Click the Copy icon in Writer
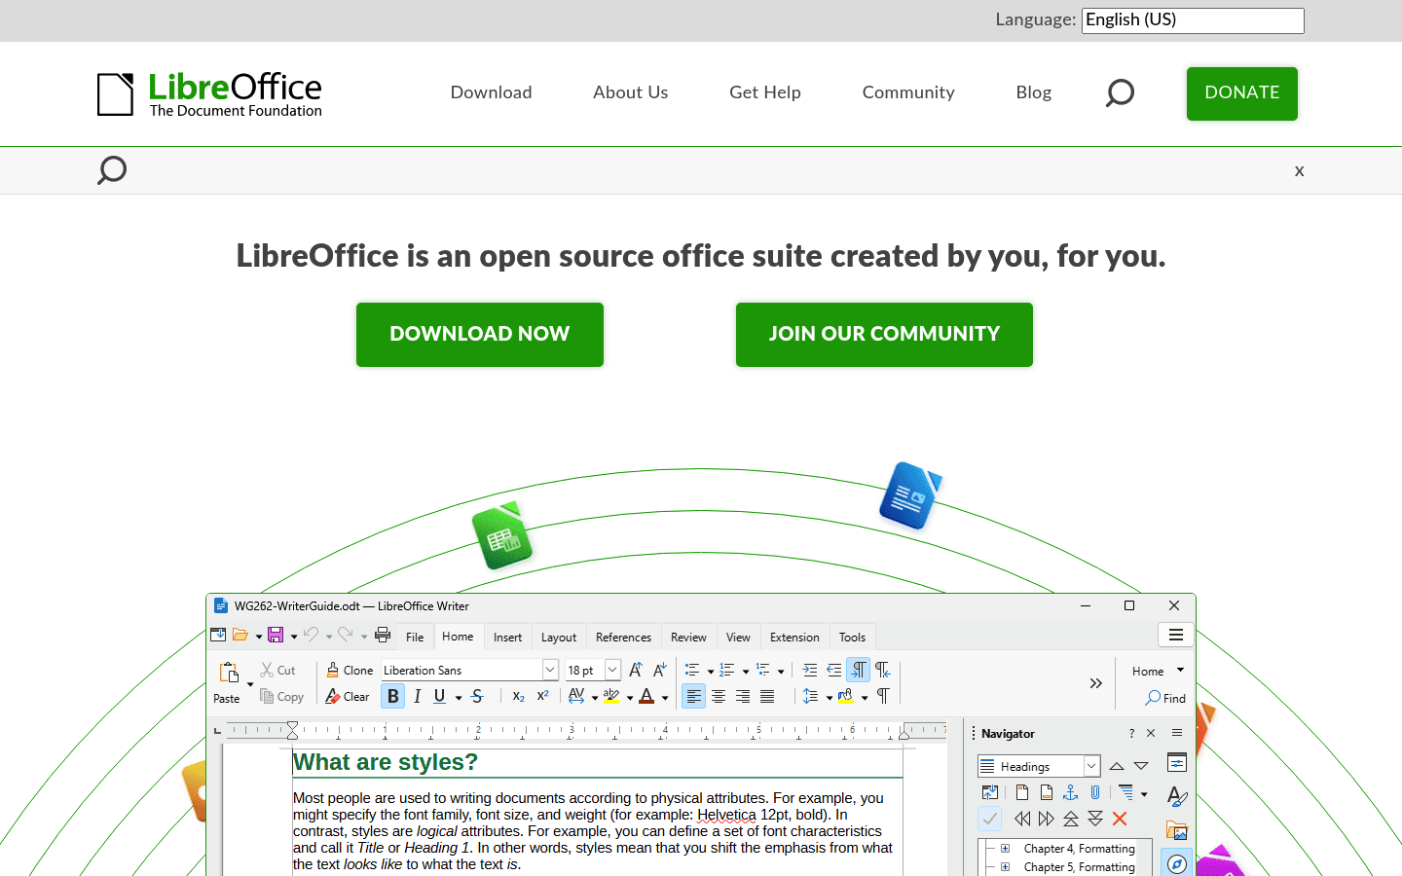This screenshot has width=1402, height=876. [x=267, y=696]
